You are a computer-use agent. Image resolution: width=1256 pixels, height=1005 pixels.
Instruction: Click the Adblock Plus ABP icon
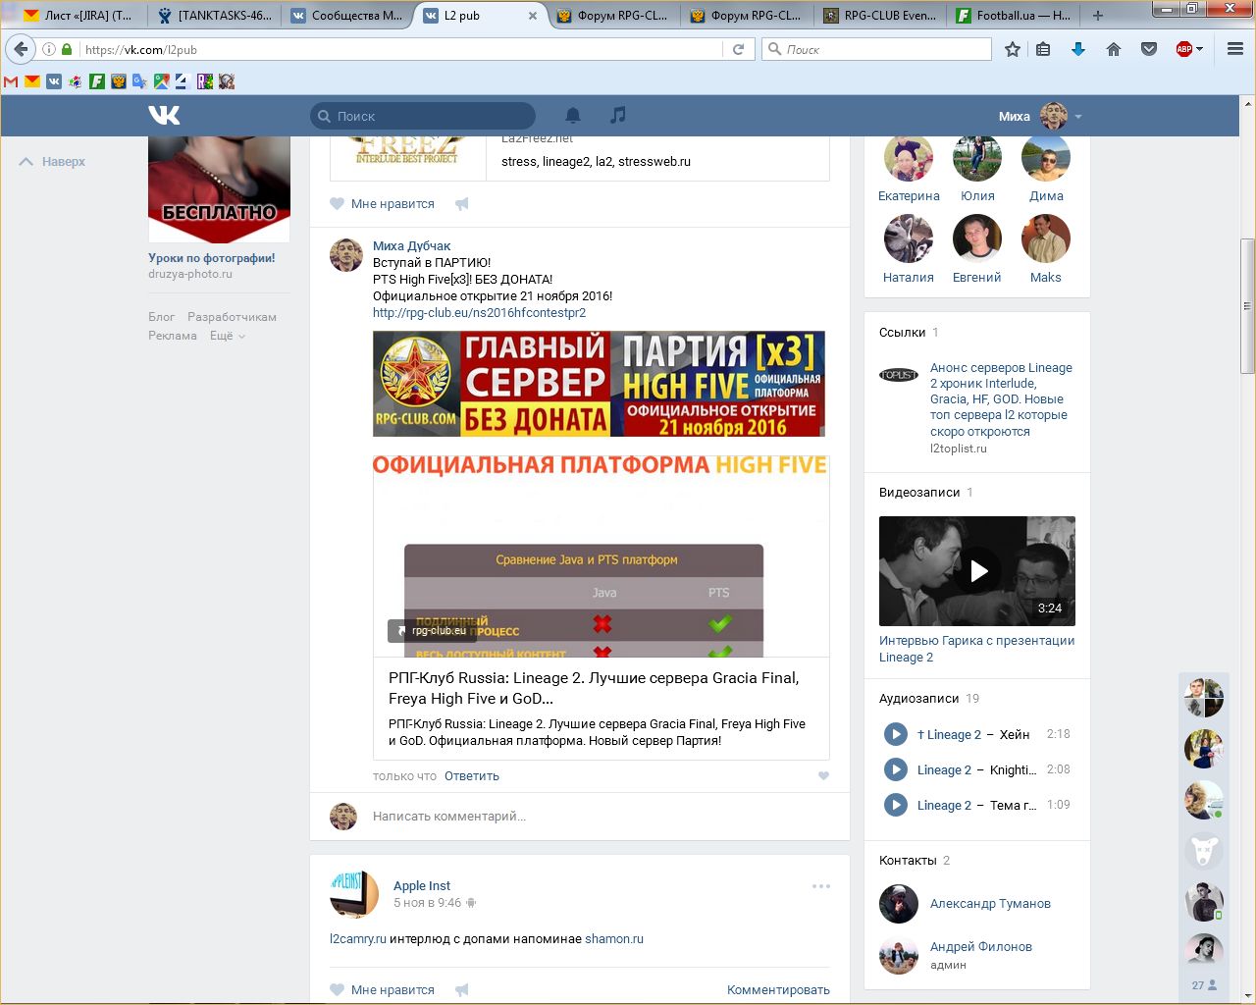[1184, 49]
